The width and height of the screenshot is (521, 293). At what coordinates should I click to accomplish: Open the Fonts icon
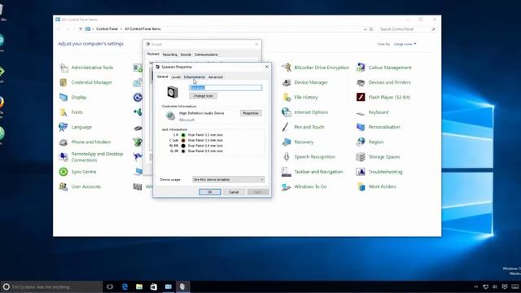pyautogui.click(x=63, y=112)
